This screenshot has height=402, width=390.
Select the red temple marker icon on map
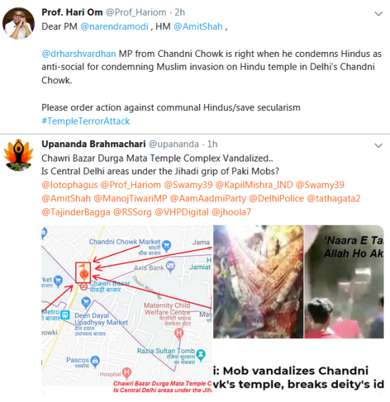[x=83, y=273]
